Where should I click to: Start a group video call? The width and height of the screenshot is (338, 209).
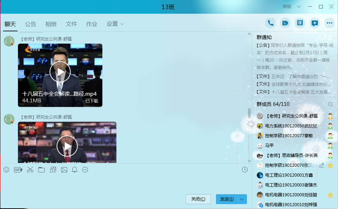tap(285, 23)
